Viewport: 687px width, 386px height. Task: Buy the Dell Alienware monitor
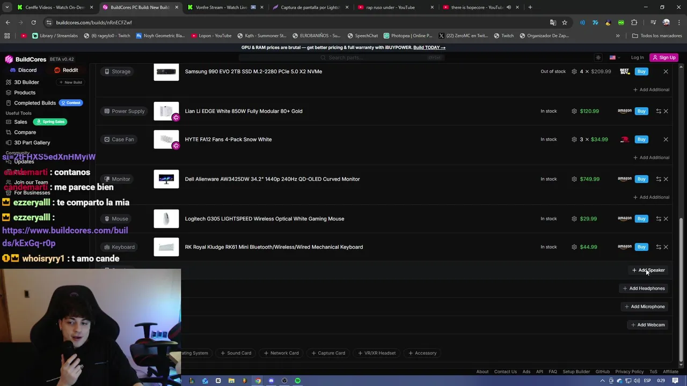(641, 179)
